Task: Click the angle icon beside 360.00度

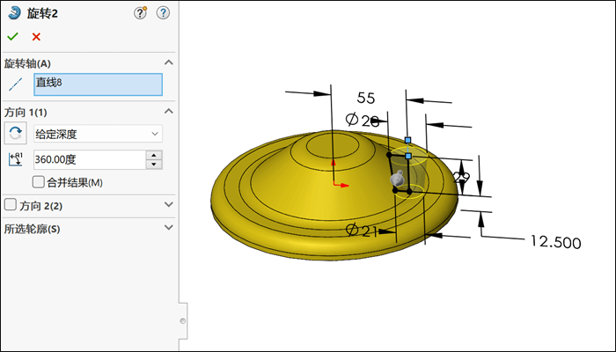Action: point(15,159)
